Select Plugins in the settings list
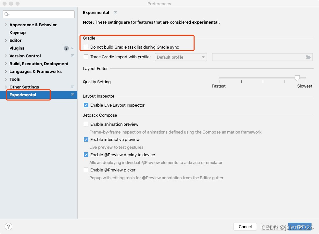319x234 pixels. coord(17,48)
